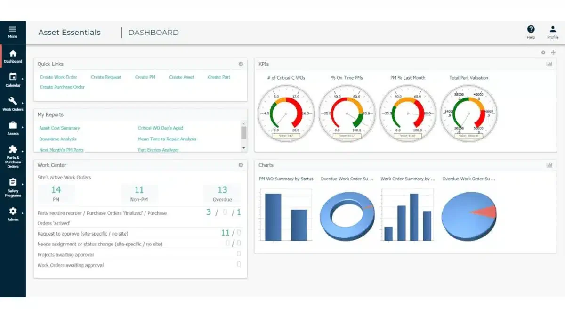The width and height of the screenshot is (565, 318).
Task: Open the Assets briefcase icon
Action: point(13,125)
